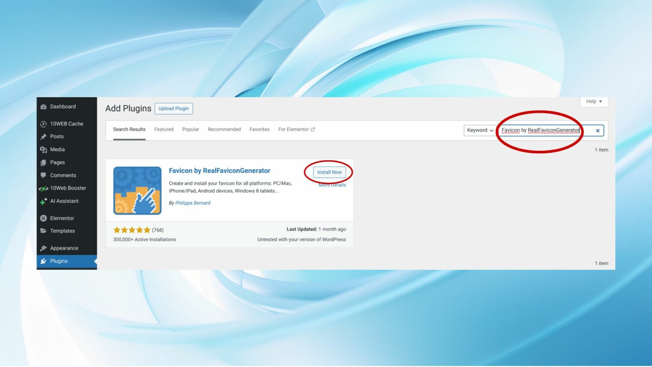Open More Details for the plugin
This screenshot has height=367, width=652.
coord(332,185)
